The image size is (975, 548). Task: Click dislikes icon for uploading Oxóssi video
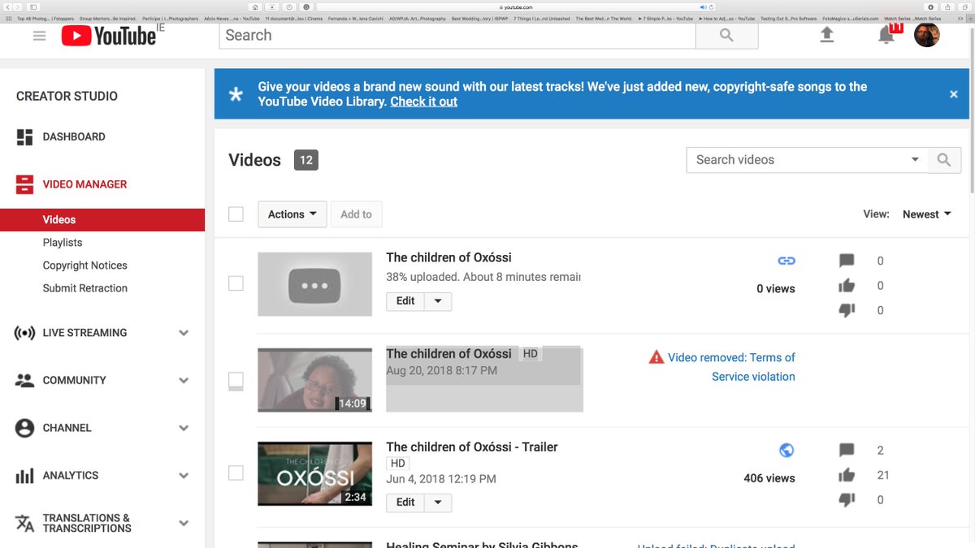847,310
